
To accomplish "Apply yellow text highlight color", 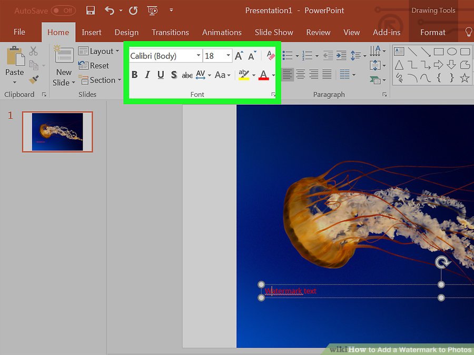I will (244, 75).
